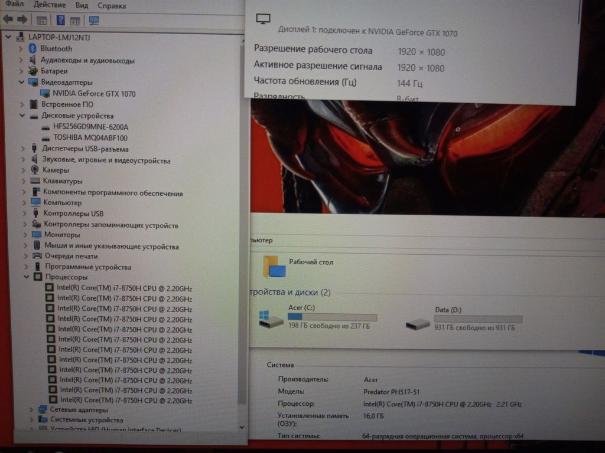The image size is (605, 453).
Task: Select NVIDIA GeForce GTX 1070 adapter
Action: coord(93,94)
